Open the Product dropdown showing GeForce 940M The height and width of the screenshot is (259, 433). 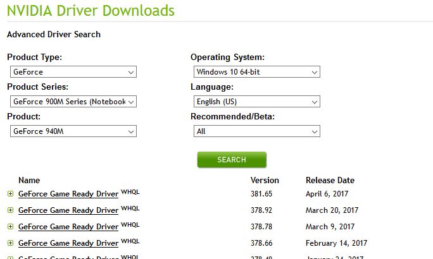point(73,131)
